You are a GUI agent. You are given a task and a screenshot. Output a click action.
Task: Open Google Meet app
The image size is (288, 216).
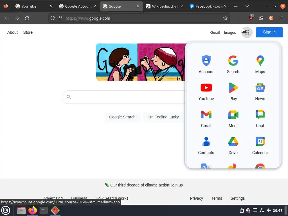click(x=233, y=118)
